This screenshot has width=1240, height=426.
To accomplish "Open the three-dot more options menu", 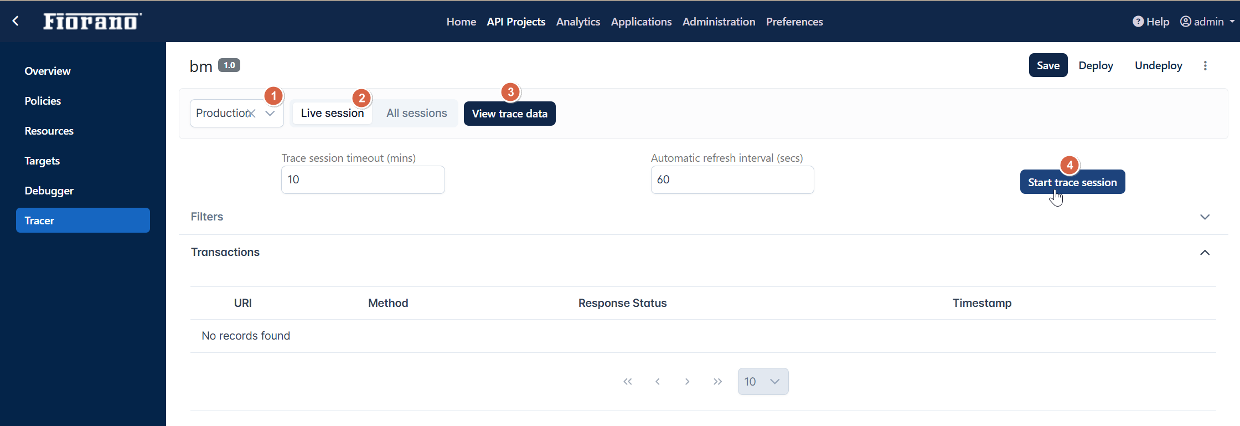I will (1205, 66).
